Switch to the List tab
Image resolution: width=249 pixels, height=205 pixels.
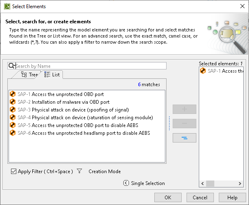coord(52,75)
